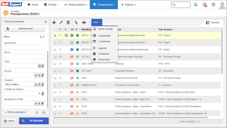Focus the Identificador input field

click(x=24, y=47)
